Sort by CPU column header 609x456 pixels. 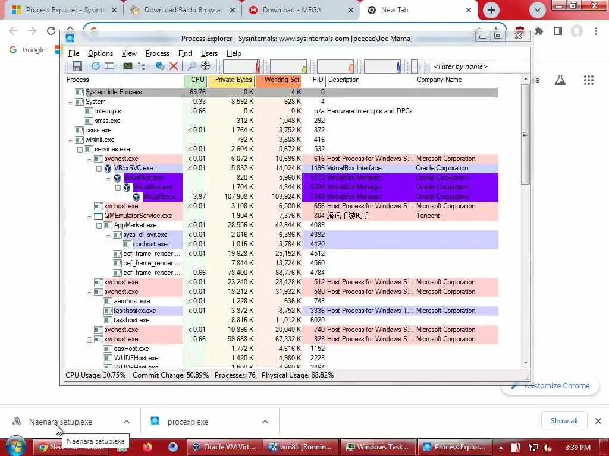coord(195,80)
